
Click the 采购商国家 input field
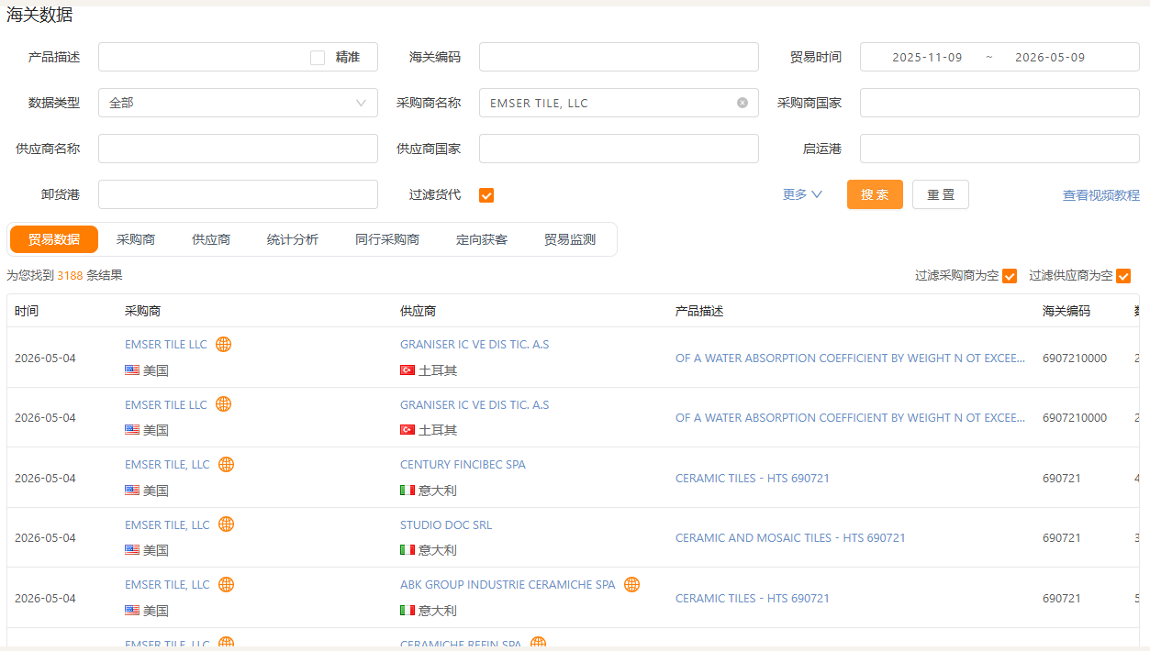(999, 103)
